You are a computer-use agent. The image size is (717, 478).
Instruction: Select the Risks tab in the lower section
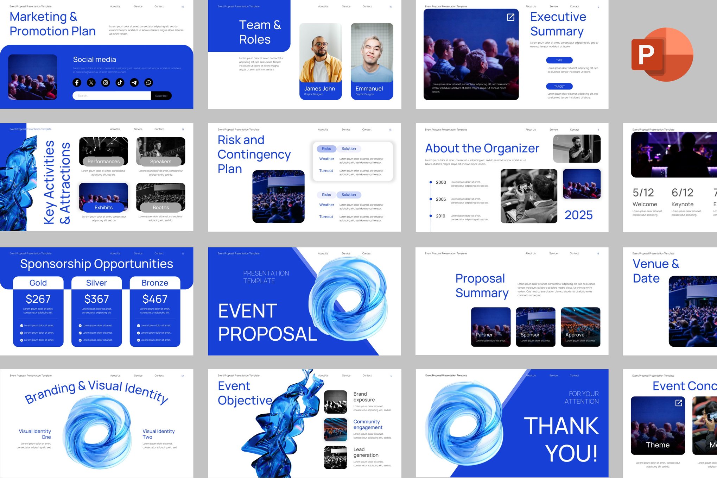point(326,195)
